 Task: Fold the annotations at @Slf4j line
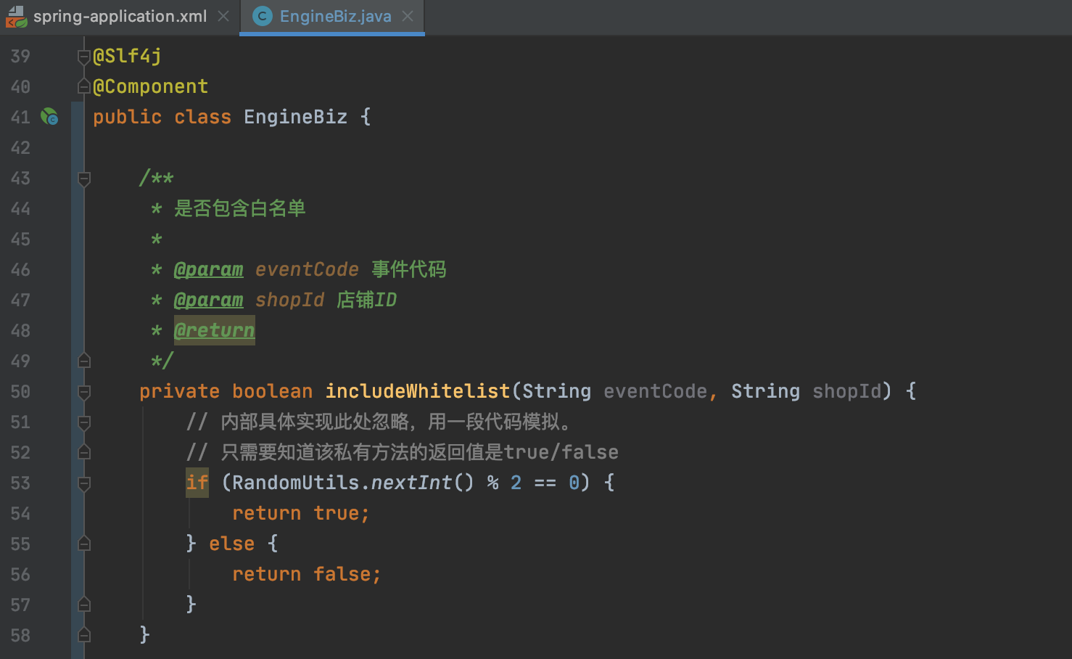click(84, 57)
